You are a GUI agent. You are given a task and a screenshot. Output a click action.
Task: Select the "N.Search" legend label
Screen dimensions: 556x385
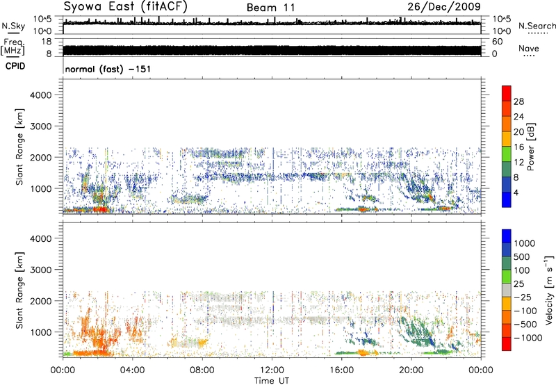pos(537,26)
